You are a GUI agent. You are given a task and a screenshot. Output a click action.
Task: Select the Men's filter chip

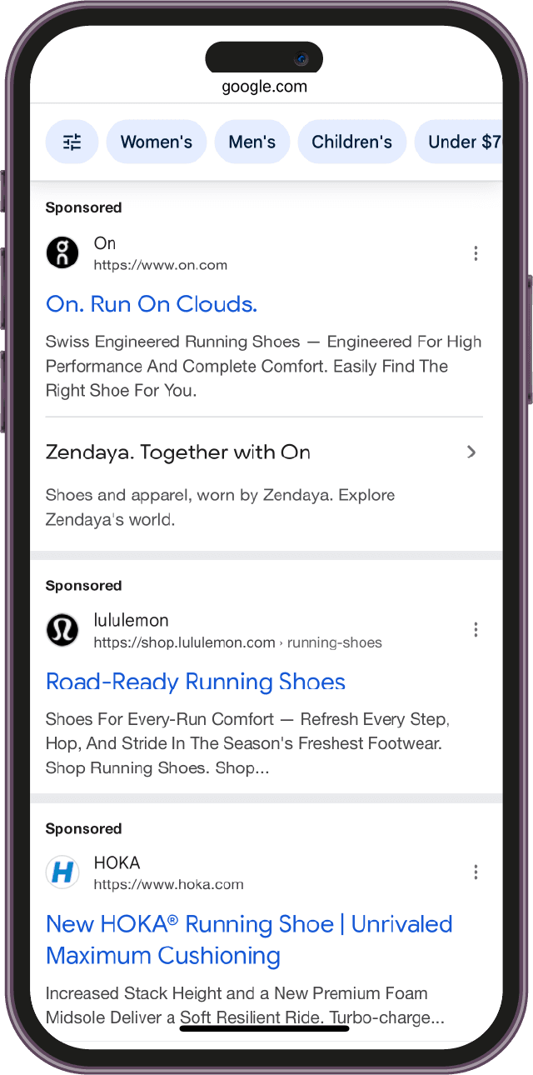point(252,142)
